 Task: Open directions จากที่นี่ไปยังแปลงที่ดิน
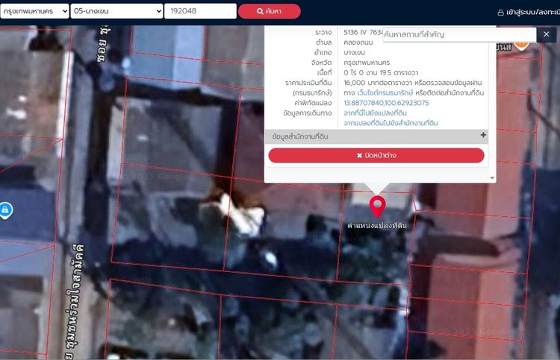(x=375, y=113)
